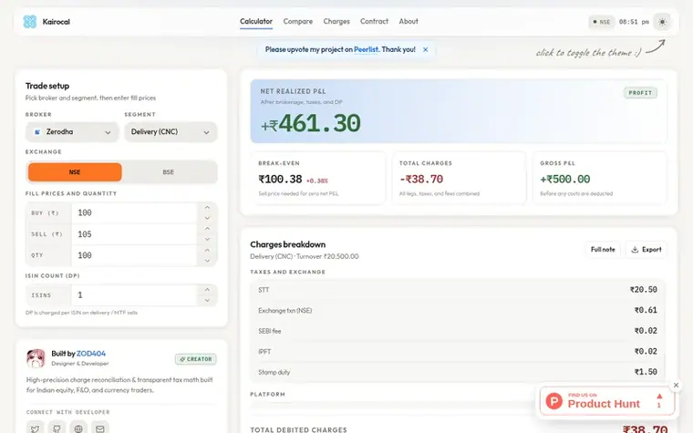
Task: Increase the Buy price with up arrow
Action: (x=207, y=208)
